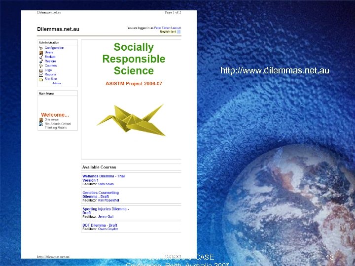Image resolution: width=355 pixels, height=266 pixels.
Task: Click the Logs icon in Administration
Action: click(x=41, y=70)
